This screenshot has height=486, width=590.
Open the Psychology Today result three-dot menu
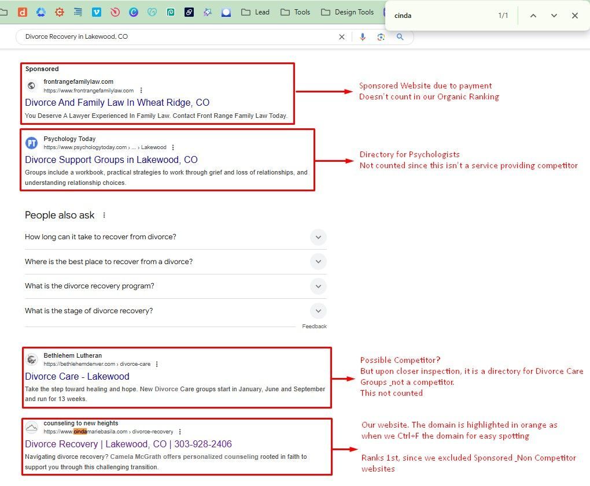[x=173, y=147]
